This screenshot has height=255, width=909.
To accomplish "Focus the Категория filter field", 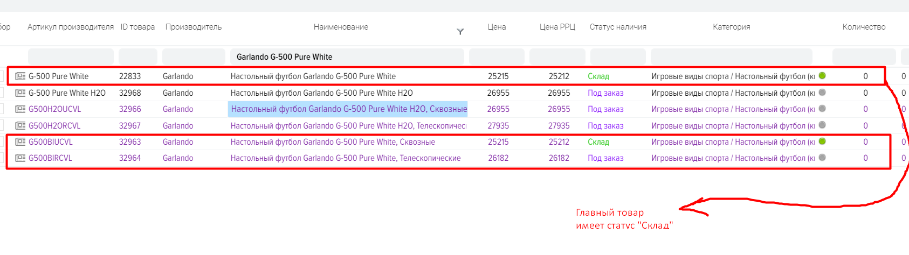I will pyautogui.click(x=732, y=57).
